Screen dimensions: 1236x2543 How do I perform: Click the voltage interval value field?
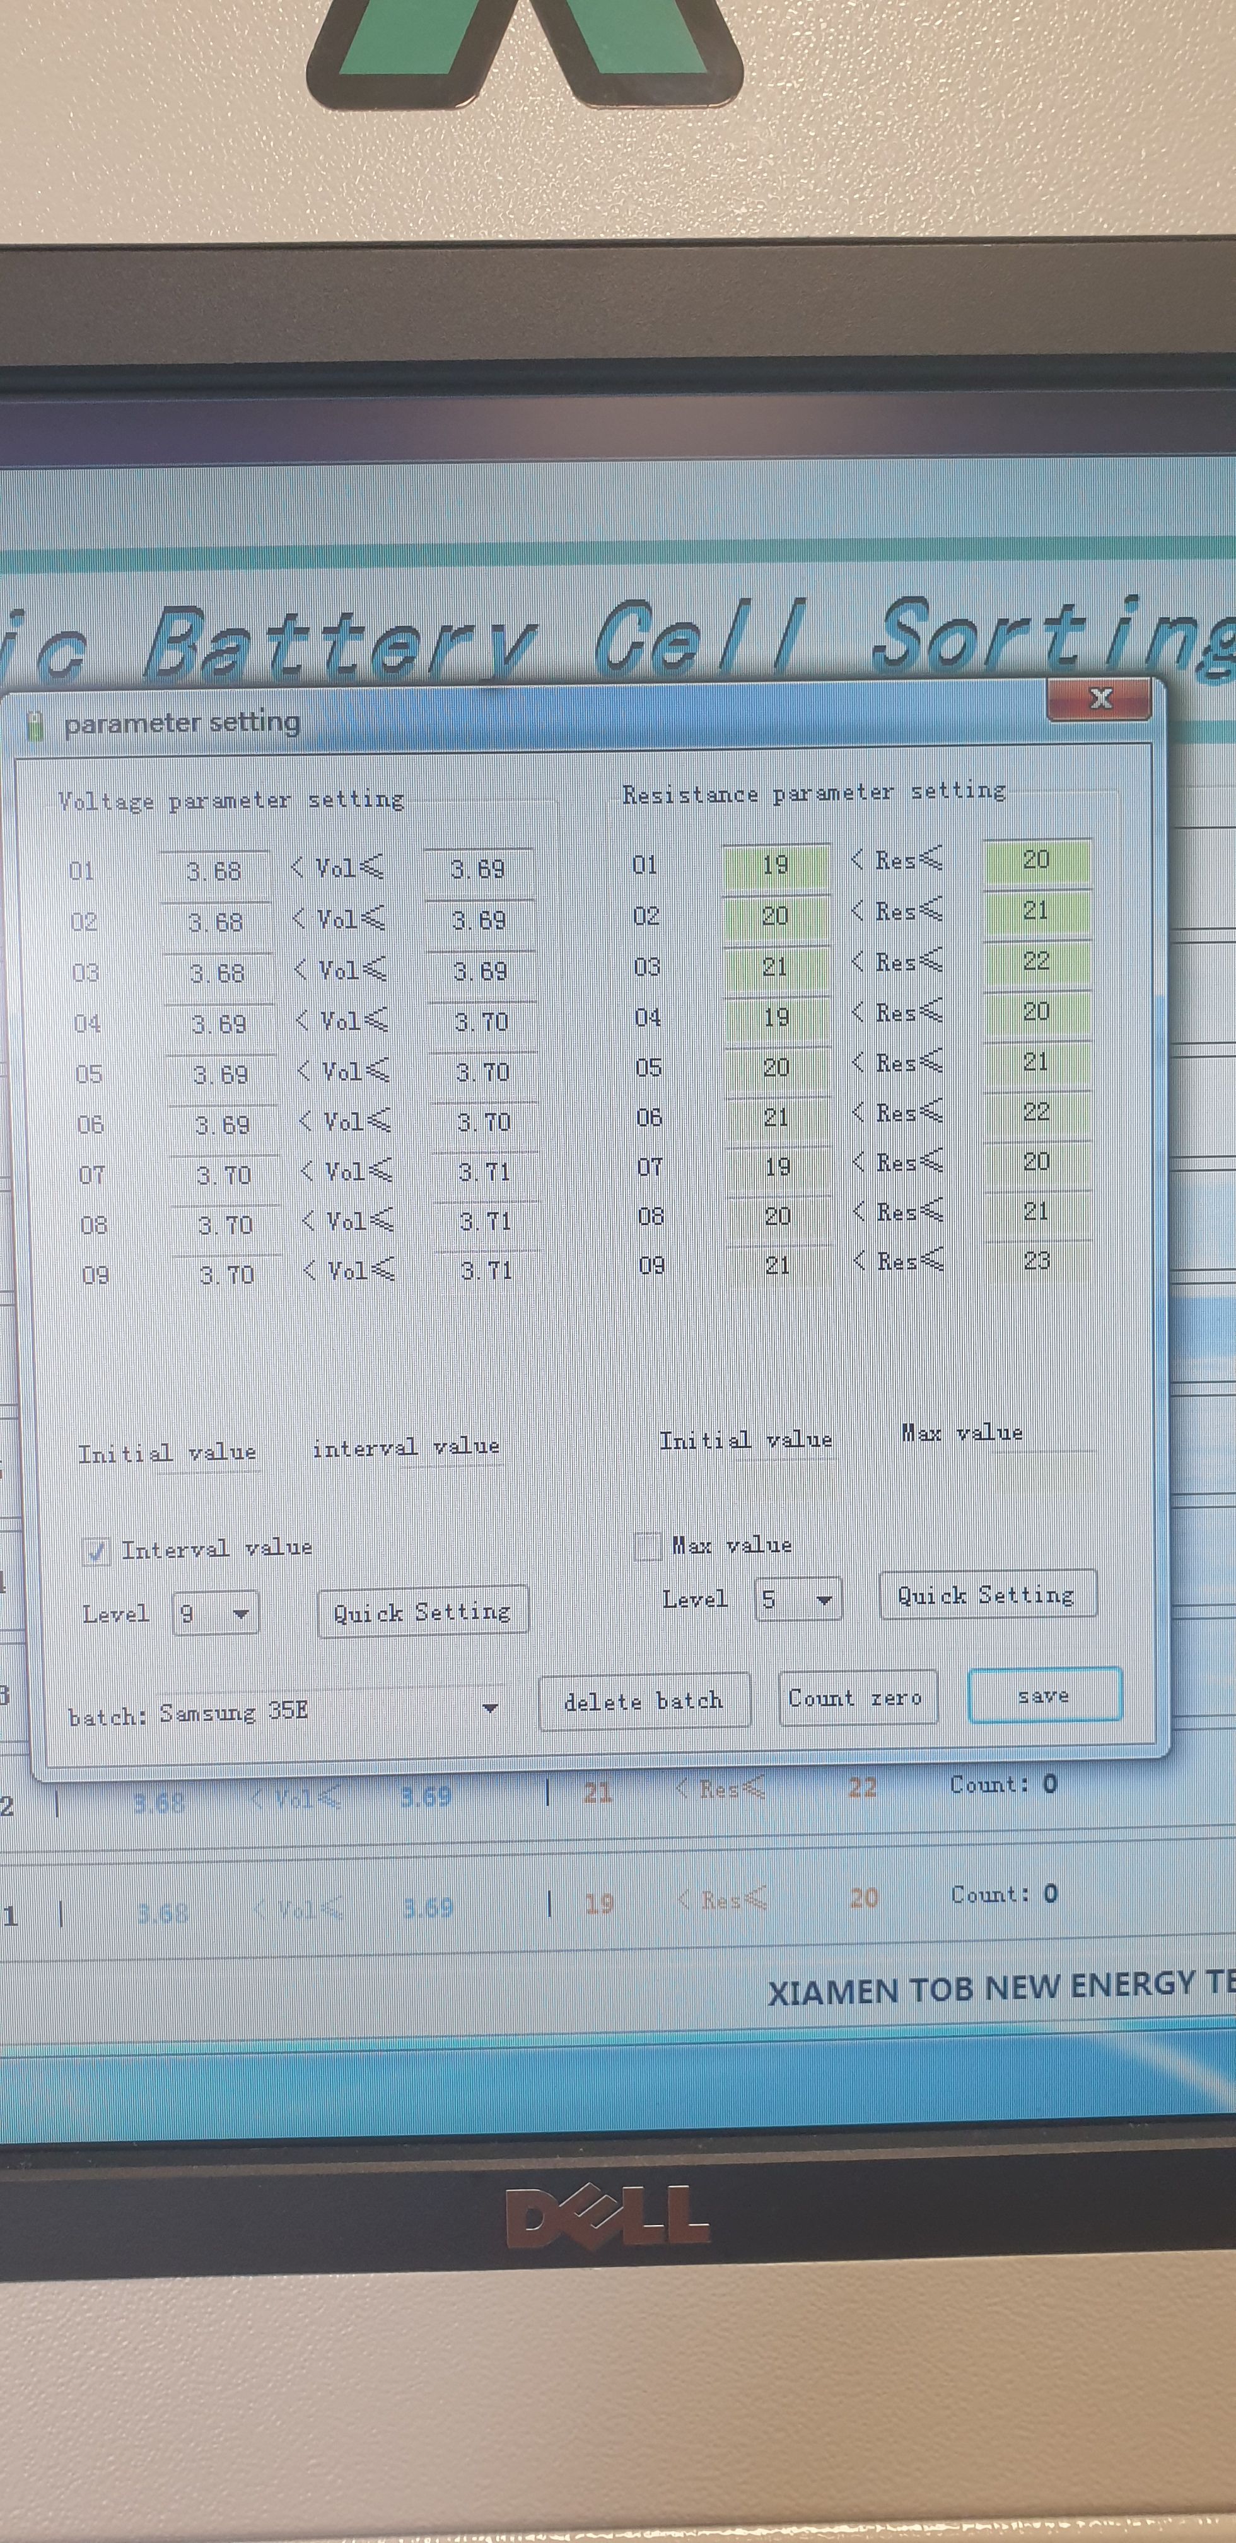pyautogui.click(x=452, y=1483)
